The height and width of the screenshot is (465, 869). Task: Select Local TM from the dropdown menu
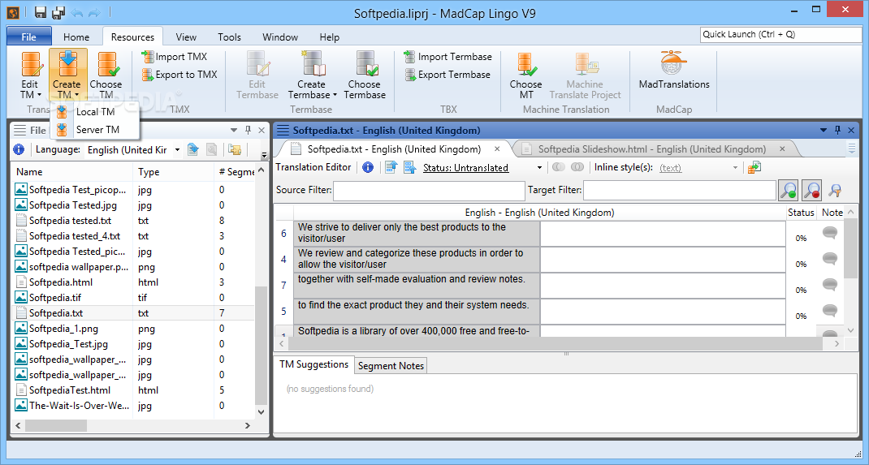pyautogui.click(x=95, y=112)
